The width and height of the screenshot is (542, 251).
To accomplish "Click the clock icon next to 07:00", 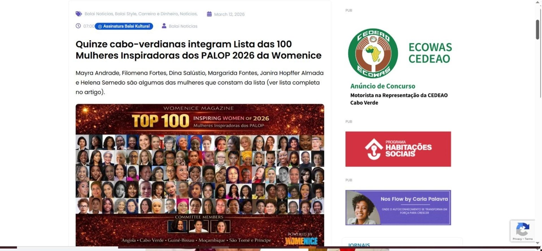I will click(x=78, y=26).
